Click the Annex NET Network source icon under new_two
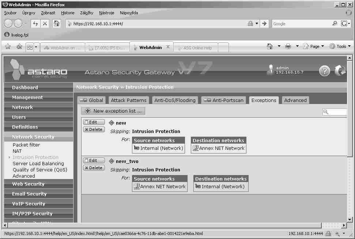The height and width of the screenshot is (239, 355). [x=136, y=186]
